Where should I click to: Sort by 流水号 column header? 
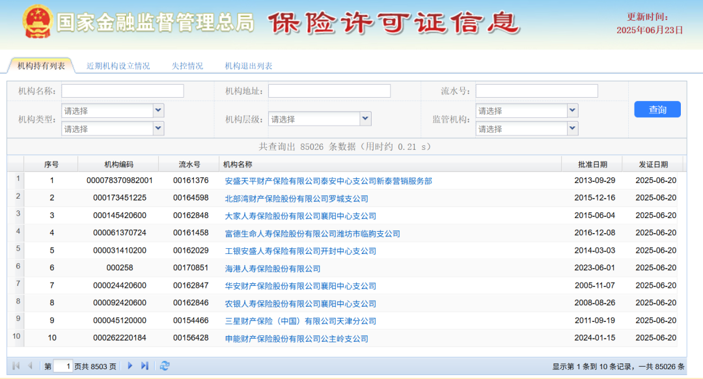pyautogui.click(x=189, y=164)
